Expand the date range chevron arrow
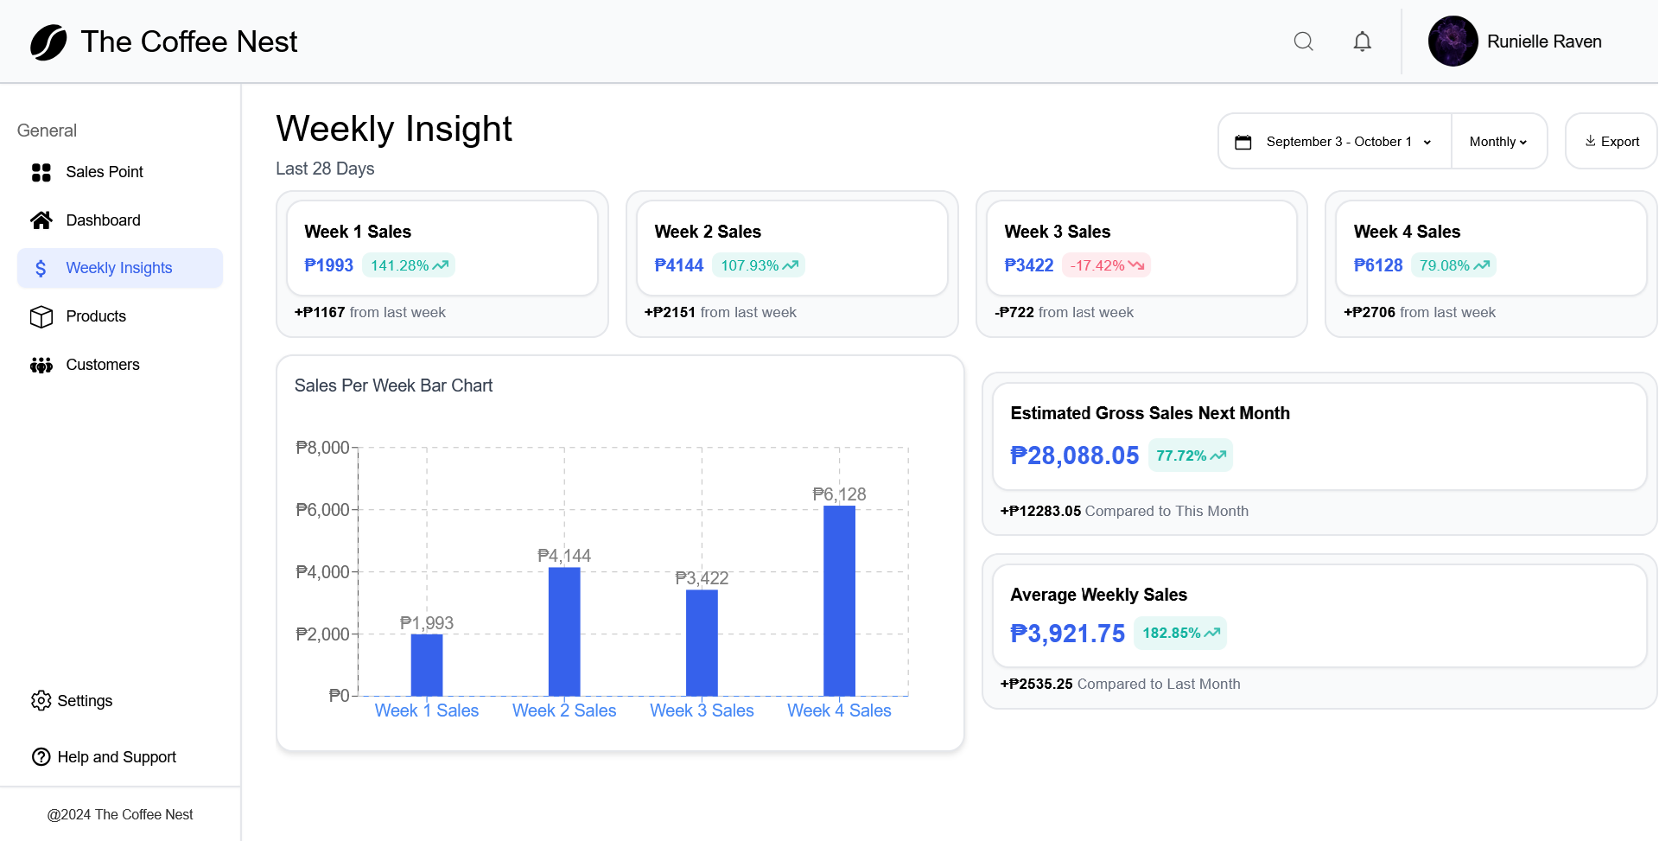The image size is (1659, 841). pyautogui.click(x=1427, y=142)
